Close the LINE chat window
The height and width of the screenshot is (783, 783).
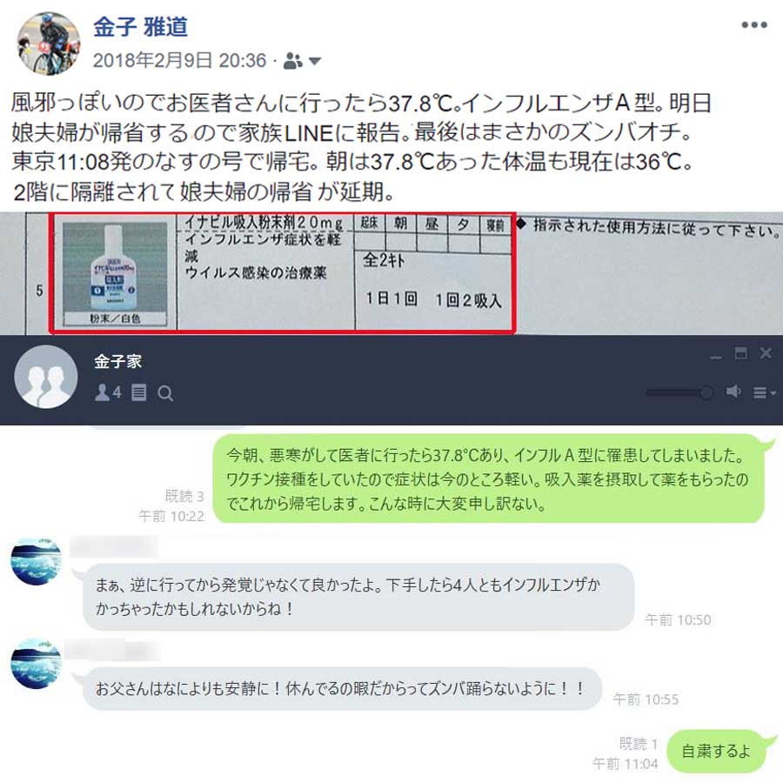point(766,353)
